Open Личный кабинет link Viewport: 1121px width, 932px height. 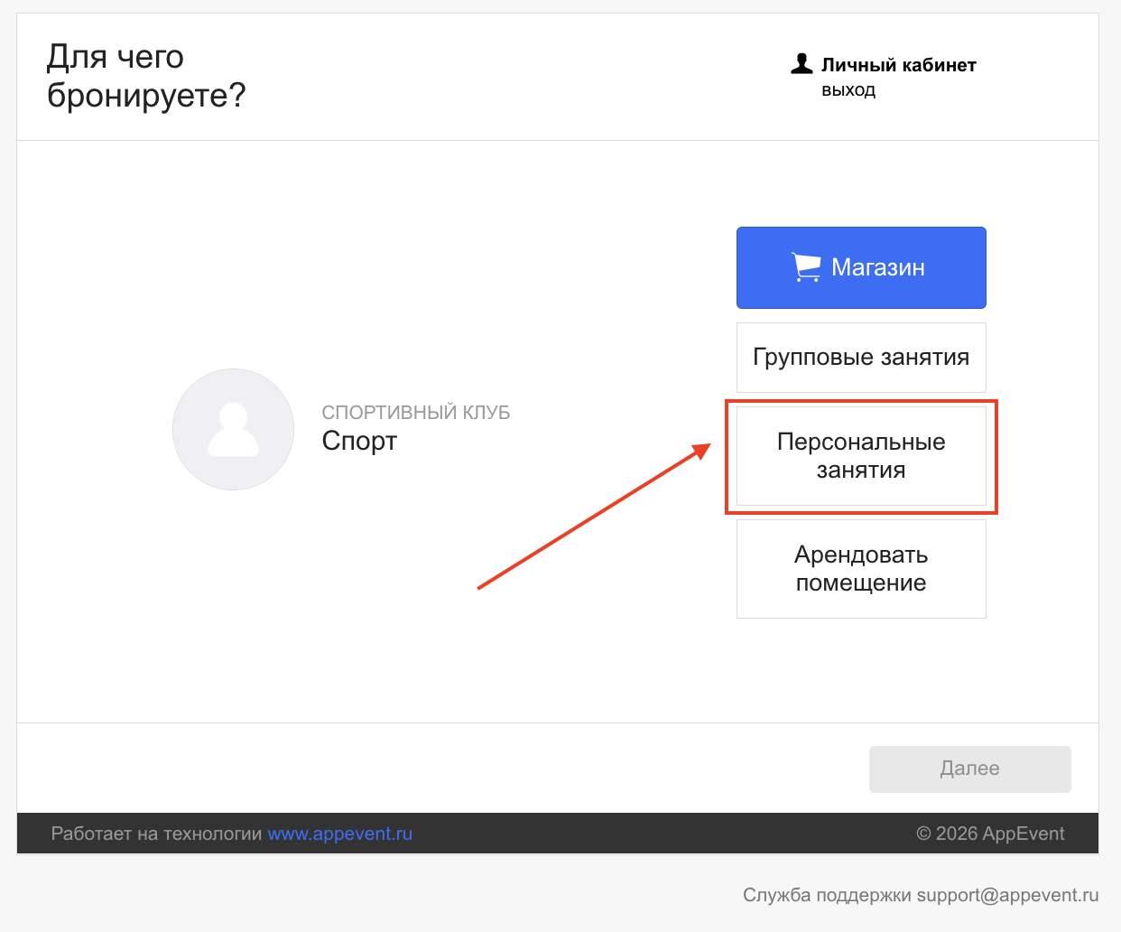(x=898, y=65)
